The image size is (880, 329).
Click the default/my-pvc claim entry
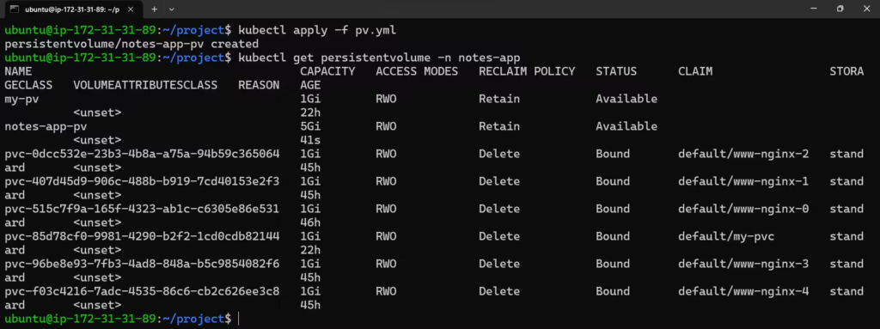point(726,236)
